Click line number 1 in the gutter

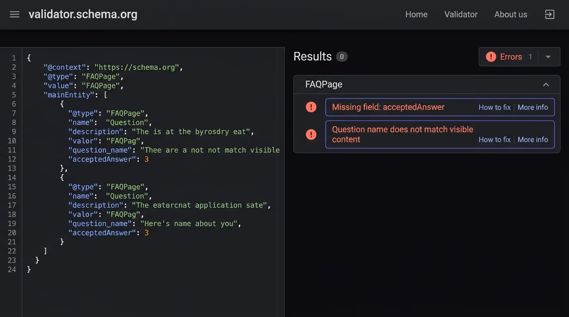click(14, 58)
